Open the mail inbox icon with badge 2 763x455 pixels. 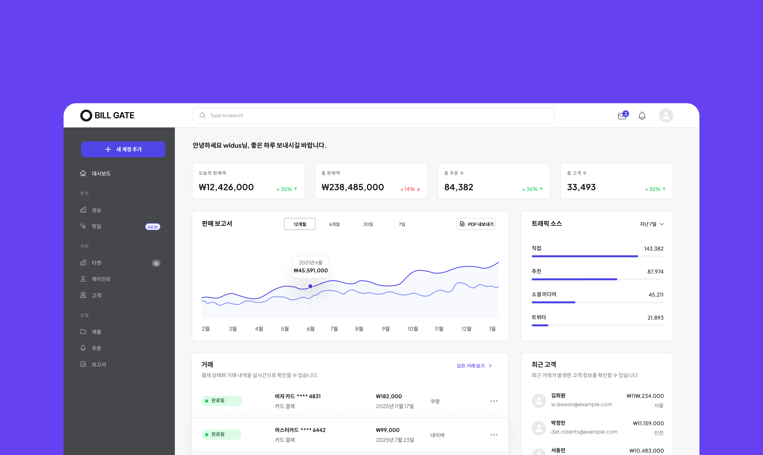(x=622, y=116)
